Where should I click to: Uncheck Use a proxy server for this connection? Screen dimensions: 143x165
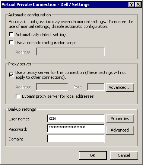[11, 75]
